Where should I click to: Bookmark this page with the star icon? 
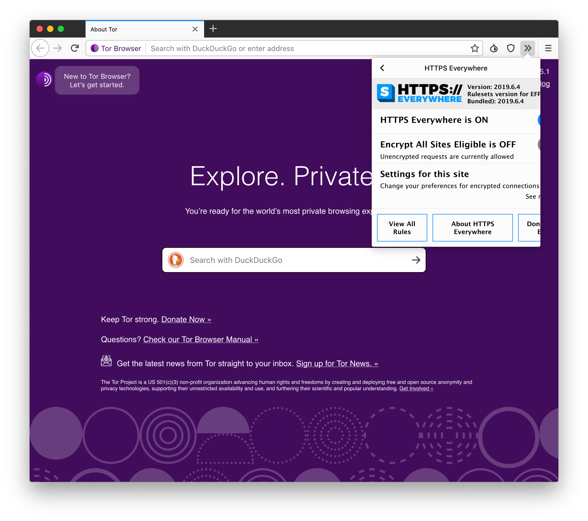coord(475,48)
